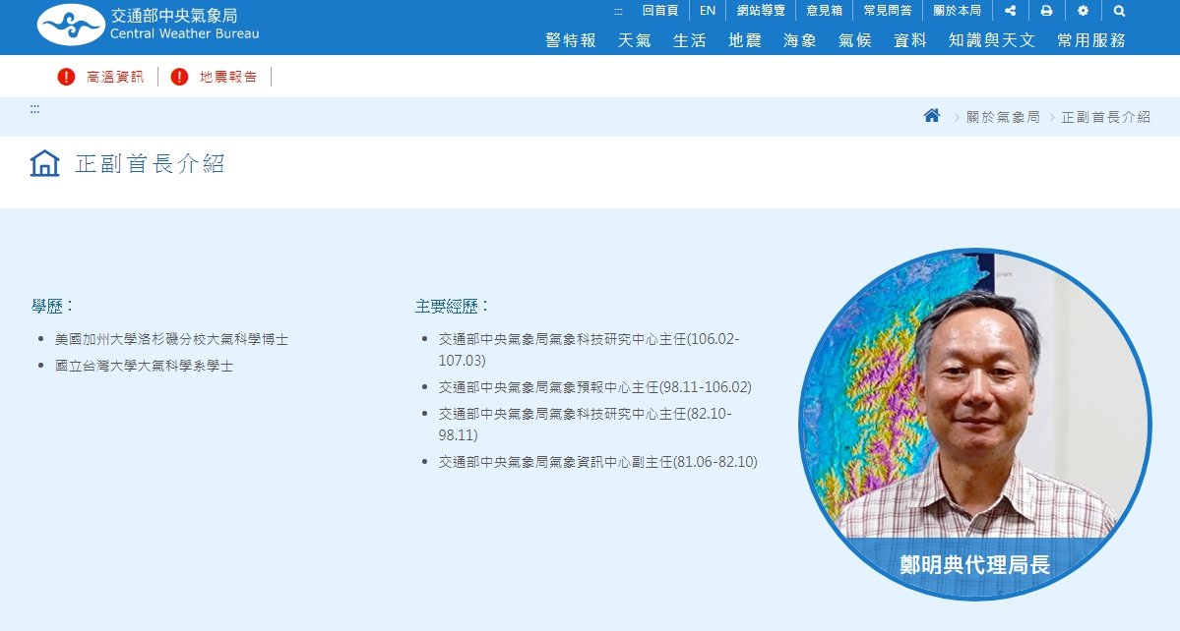Click the 氣象資訊中心副主任(81.06-82.10) entry
The height and width of the screenshot is (631, 1180).
pyautogui.click(x=598, y=462)
